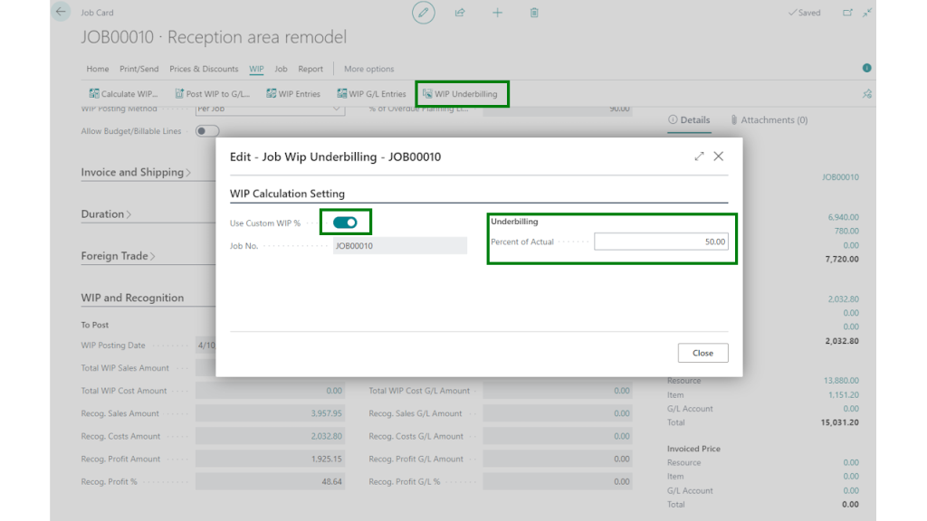The height and width of the screenshot is (521, 927).
Task: Click the edit pencil icon
Action: coord(423,13)
